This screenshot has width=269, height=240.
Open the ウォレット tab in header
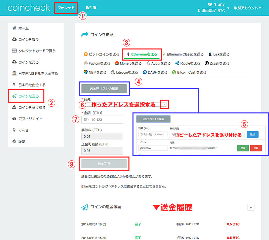pyautogui.click(x=66, y=8)
